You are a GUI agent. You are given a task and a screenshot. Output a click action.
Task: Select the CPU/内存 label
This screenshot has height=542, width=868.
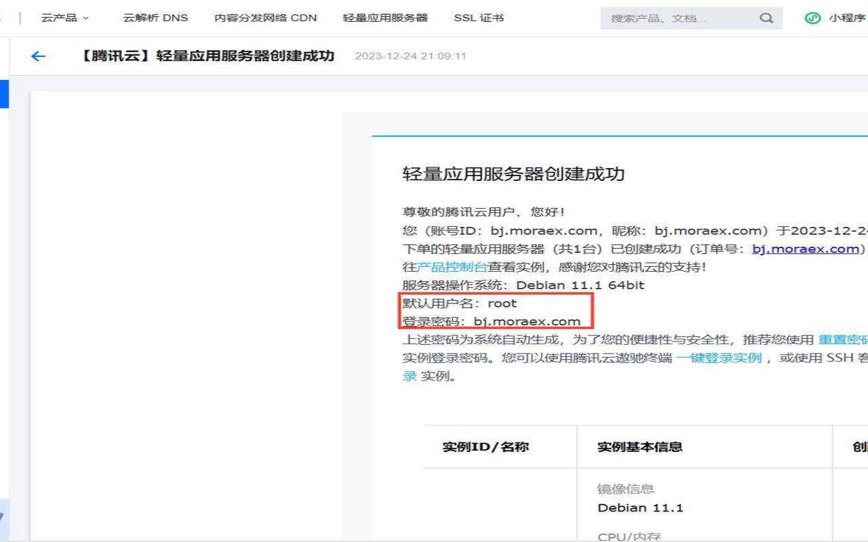pos(629,537)
